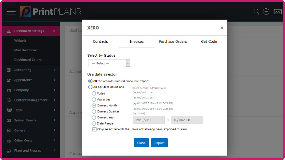This screenshot has width=285, height=160.
Task: Click the Plant and Presses printer icon
Action: pos(9,151)
